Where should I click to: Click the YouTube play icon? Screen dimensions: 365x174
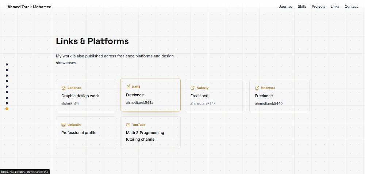(128, 125)
